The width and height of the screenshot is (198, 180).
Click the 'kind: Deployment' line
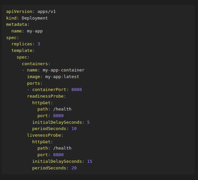(x=27, y=18)
